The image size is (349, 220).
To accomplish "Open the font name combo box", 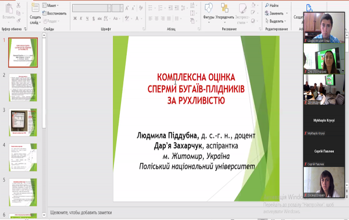I will pos(91,8).
